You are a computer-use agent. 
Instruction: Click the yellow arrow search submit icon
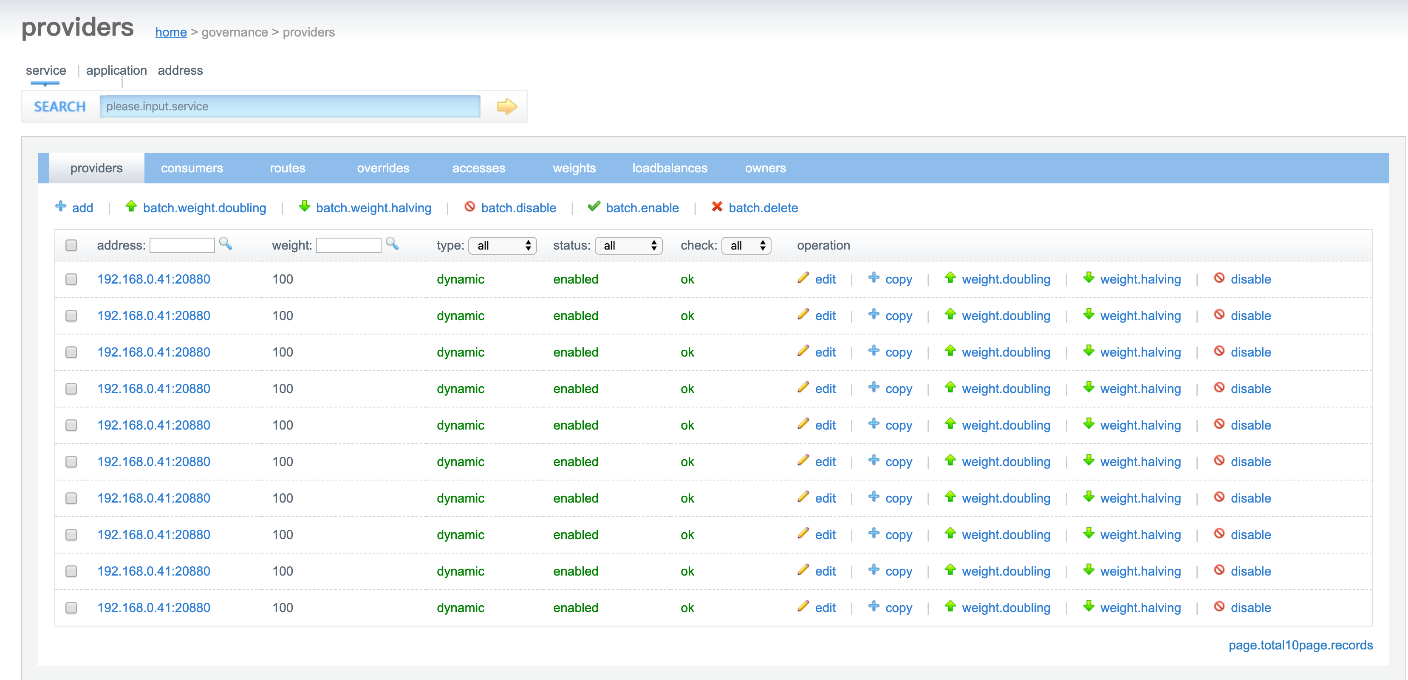pyautogui.click(x=507, y=106)
